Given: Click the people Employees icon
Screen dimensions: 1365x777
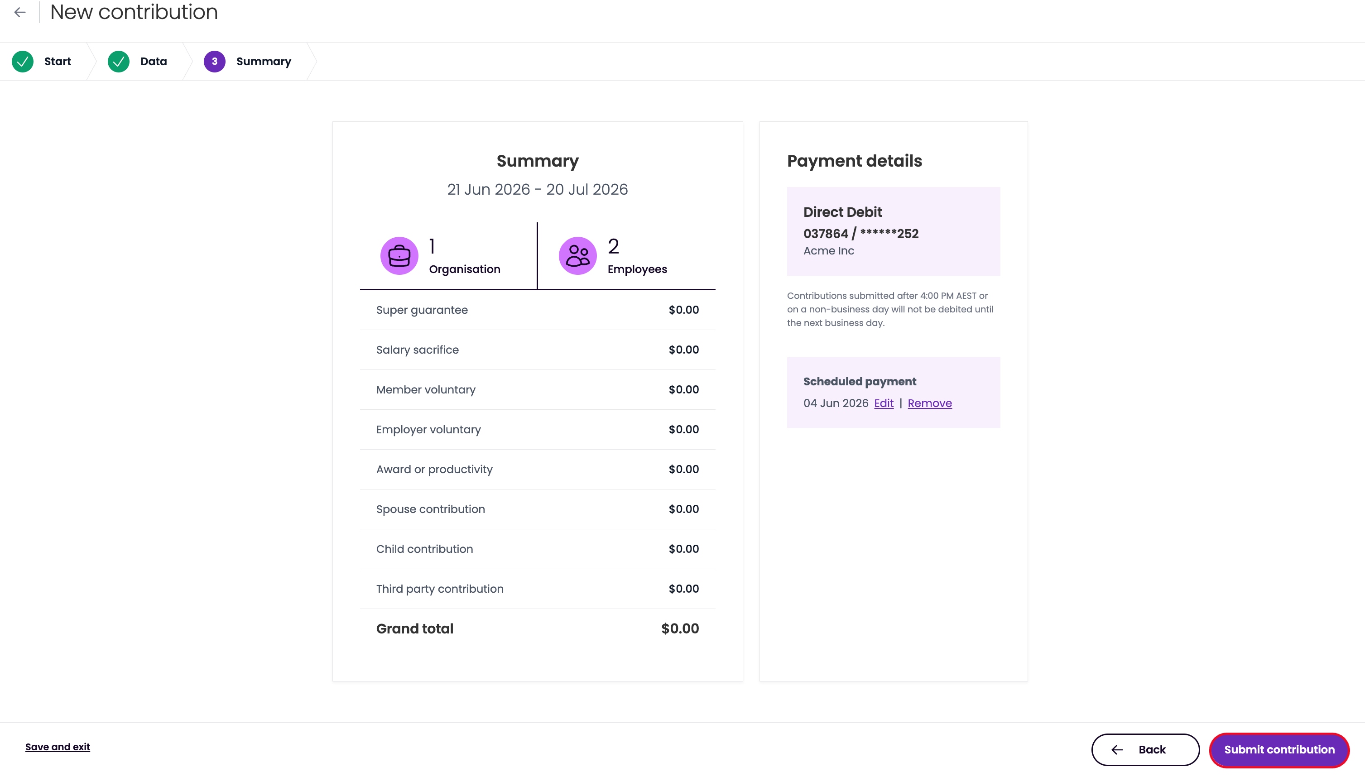Looking at the screenshot, I should coord(577,256).
